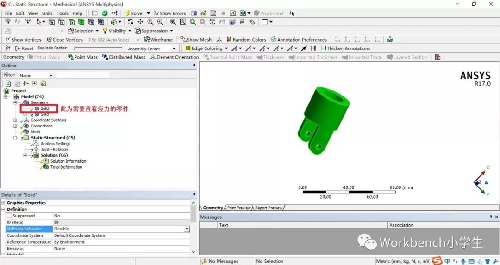This screenshot has width=500, height=265.
Task: Toggle Wireframe display mode
Action: click(158, 40)
